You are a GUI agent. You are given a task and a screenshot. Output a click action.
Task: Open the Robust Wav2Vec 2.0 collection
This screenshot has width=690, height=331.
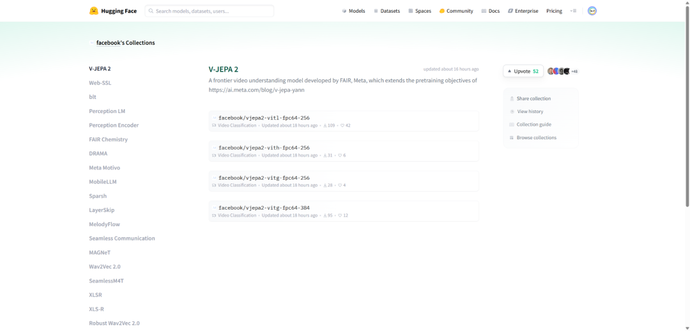(x=114, y=323)
